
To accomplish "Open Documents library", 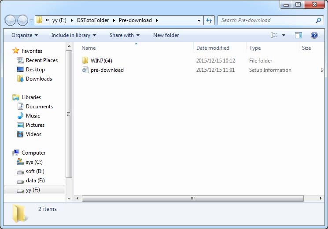I will click(x=39, y=106).
